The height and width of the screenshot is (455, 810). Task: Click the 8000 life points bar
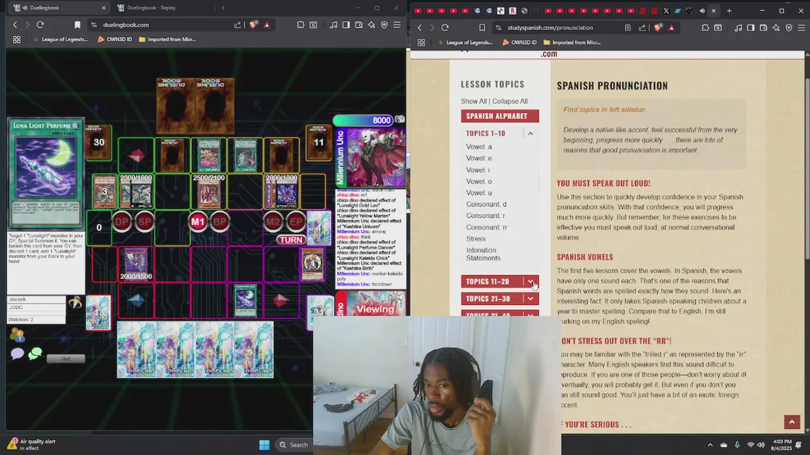[x=364, y=120]
